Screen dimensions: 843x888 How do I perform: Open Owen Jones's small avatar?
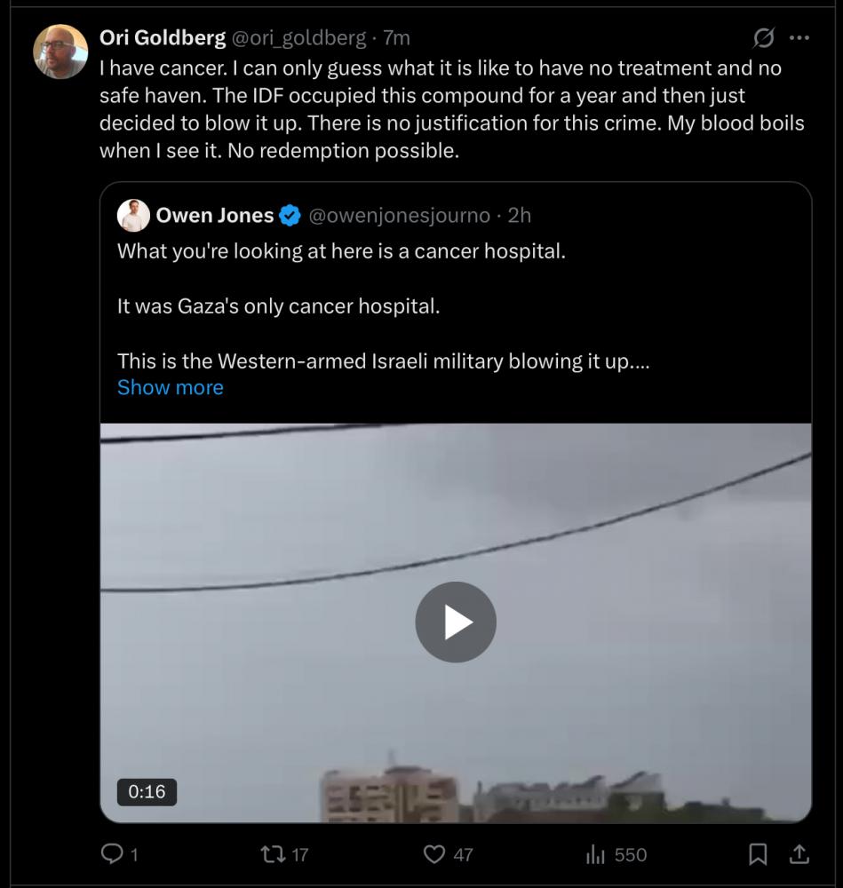(x=133, y=216)
